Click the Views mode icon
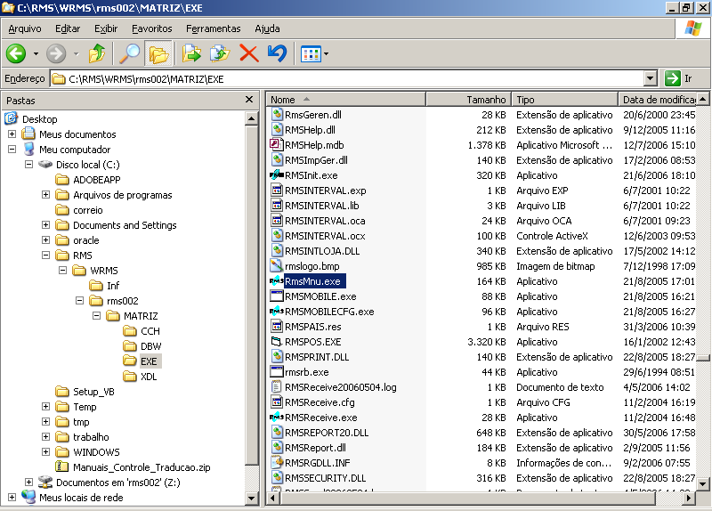This screenshot has height=511, width=712. pos(311,54)
